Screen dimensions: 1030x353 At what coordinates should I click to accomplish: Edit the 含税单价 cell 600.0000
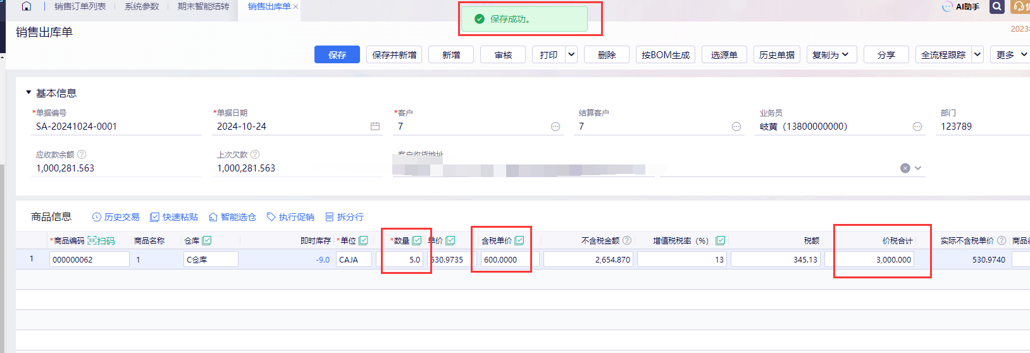[509, 259]
